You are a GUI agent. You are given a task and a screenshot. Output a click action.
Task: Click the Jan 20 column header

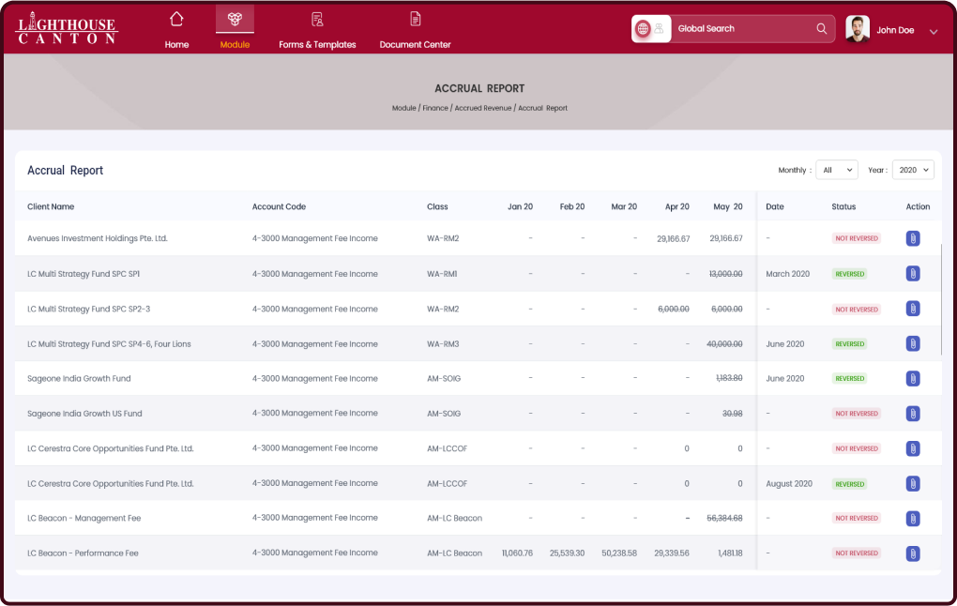click(520, 206)
